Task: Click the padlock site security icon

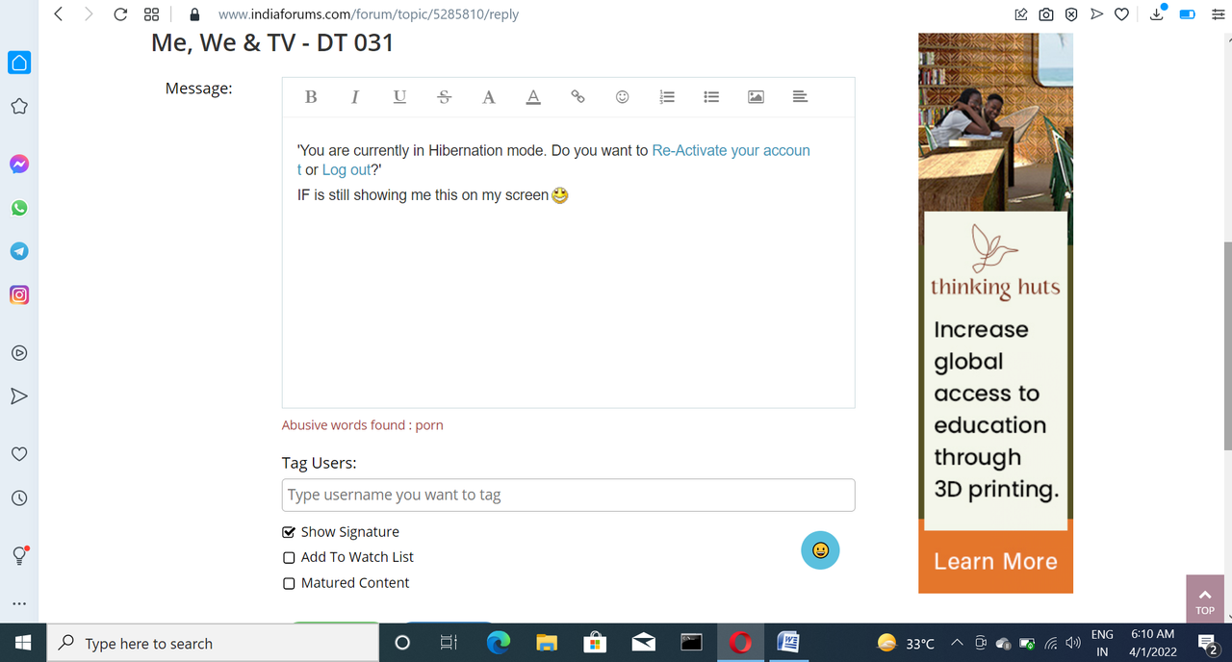Action: pos(195,14)
